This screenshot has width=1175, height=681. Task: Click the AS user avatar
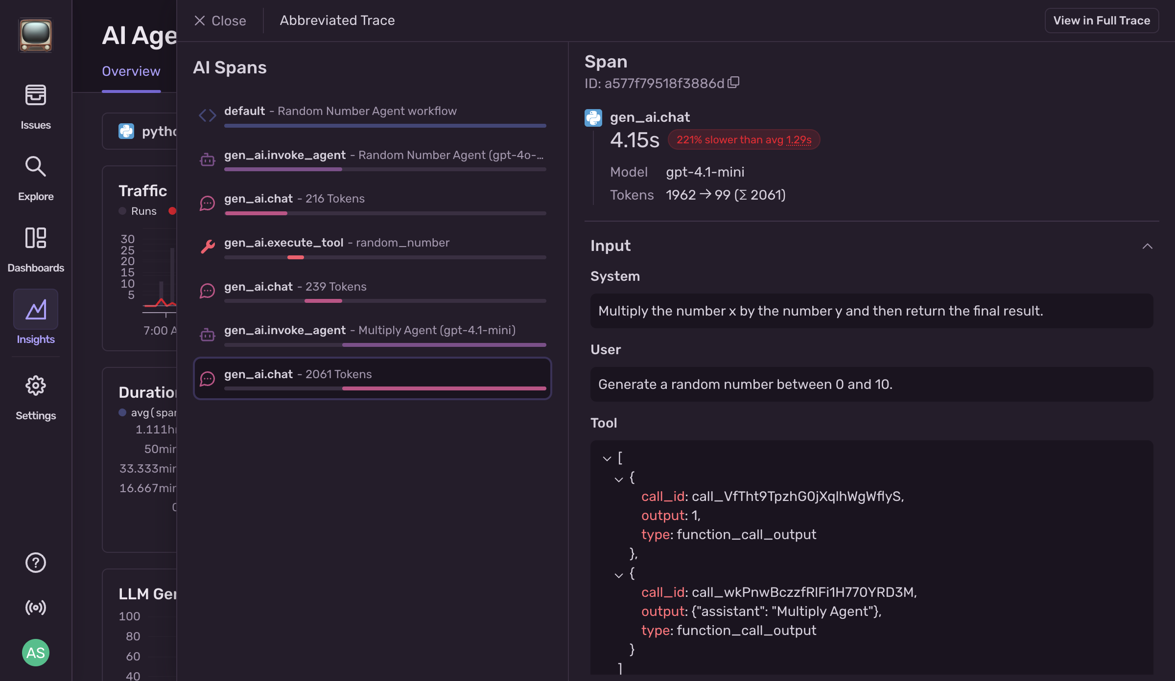click(x=36, y=653)
